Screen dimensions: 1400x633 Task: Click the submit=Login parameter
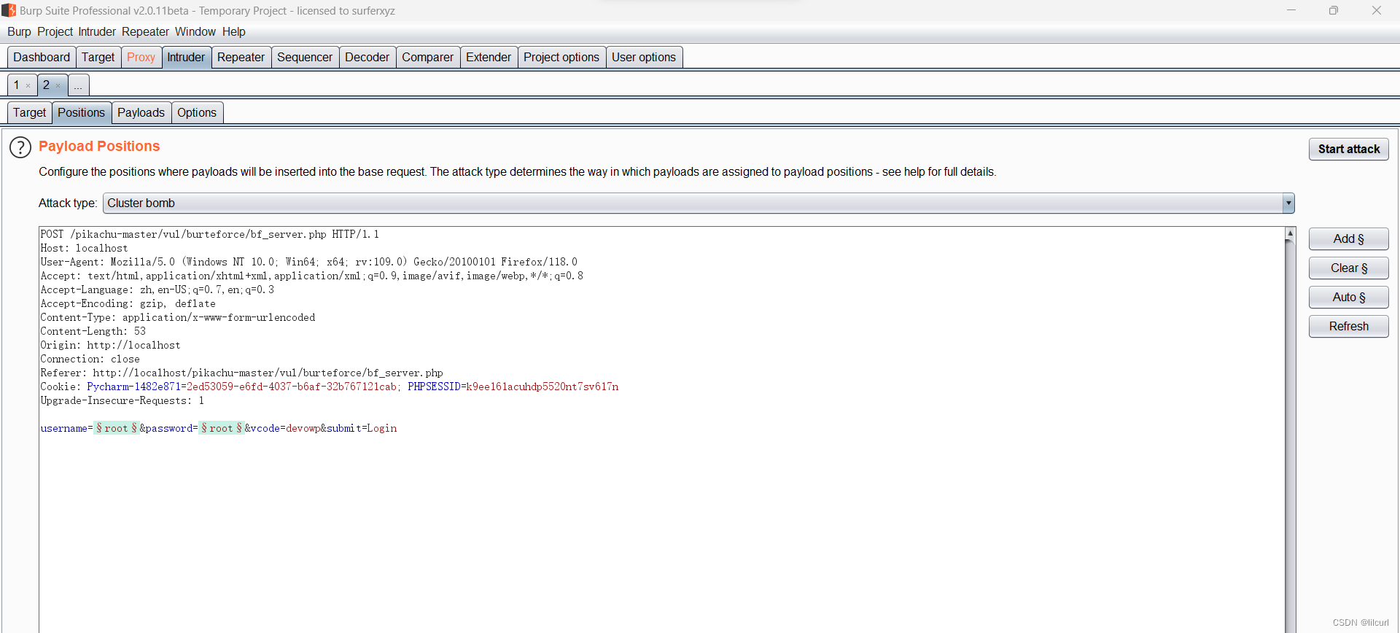pos(362,428)
